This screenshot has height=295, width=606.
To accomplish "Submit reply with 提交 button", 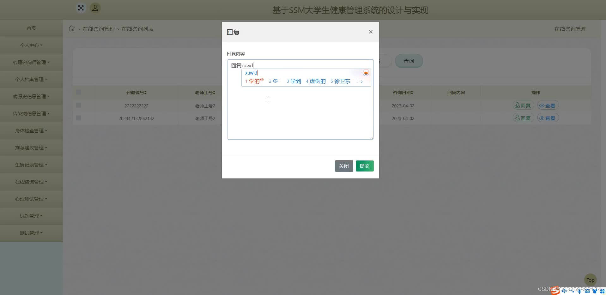I will point(365,166).
